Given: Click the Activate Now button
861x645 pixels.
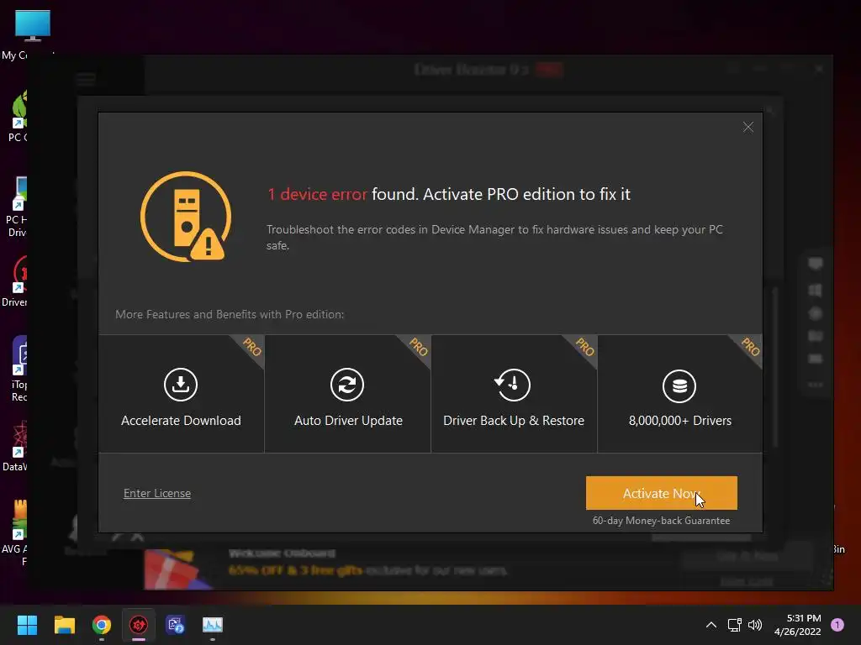Looking at the screenshot, I should pos(661,493).
